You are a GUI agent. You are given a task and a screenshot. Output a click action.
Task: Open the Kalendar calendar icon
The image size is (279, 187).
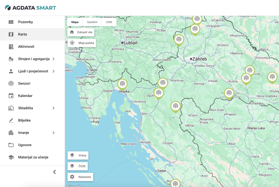coord(11,96)
